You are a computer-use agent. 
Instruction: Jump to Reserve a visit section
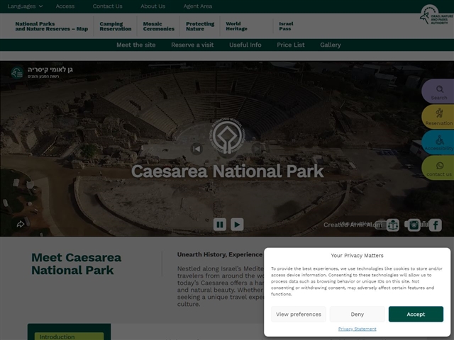coord(192,45)
